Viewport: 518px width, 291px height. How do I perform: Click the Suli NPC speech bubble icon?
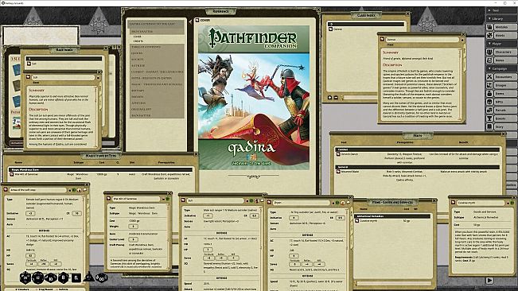click(262, 200)
